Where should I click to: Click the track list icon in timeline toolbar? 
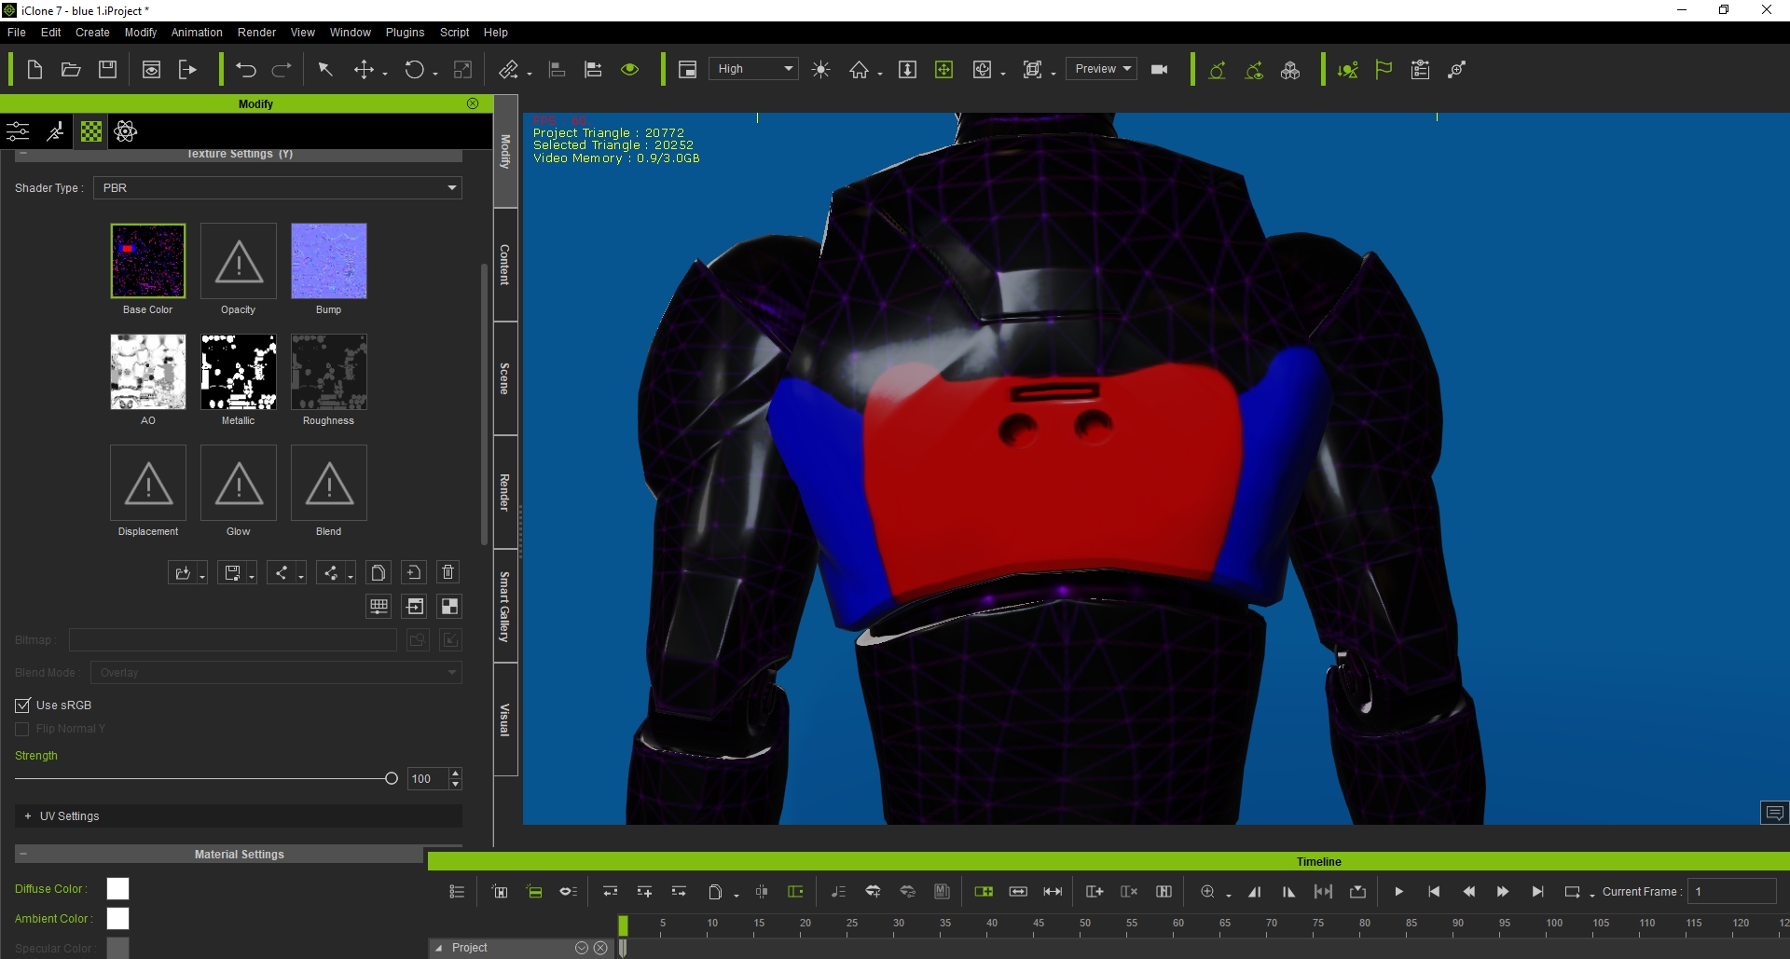point(457,892)
